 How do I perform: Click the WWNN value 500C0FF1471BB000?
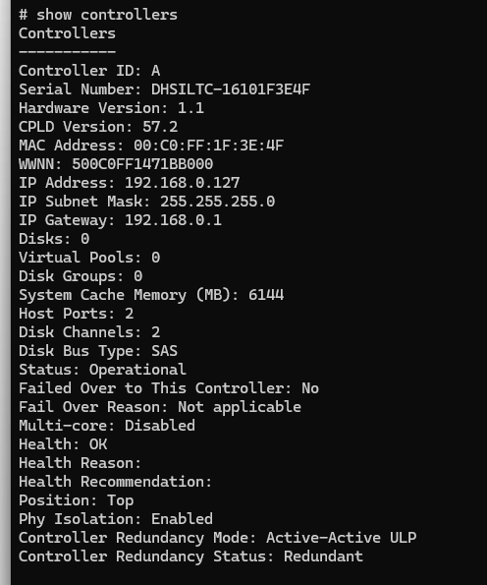(x=142, y=164)
